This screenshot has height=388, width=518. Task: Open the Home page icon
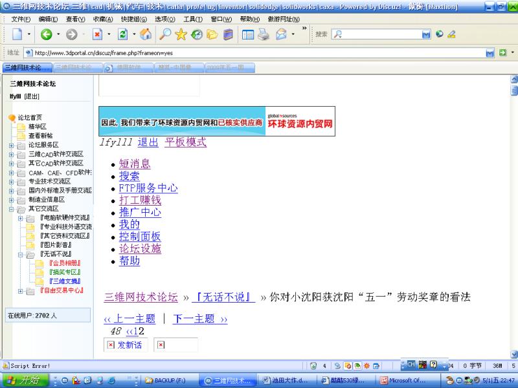pos(146,34)
